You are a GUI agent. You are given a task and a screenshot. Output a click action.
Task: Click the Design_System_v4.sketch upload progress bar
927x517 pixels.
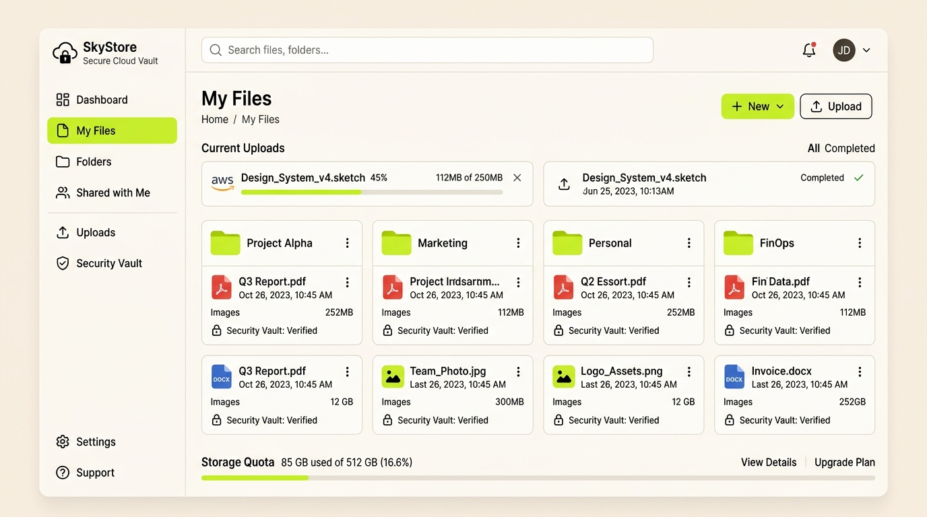(x=372, y=193)
